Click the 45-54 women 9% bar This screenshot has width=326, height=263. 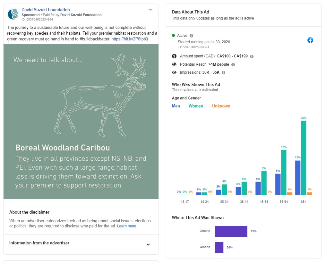pyautogui.click(x=264, y=183)
